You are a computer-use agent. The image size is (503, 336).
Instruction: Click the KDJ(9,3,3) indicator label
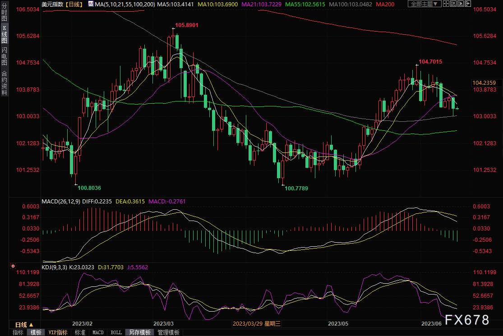(x=54, y=267)
